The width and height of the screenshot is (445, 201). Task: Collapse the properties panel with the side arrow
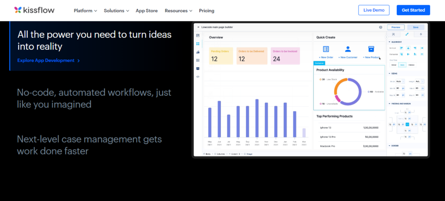tap(386, 37)
